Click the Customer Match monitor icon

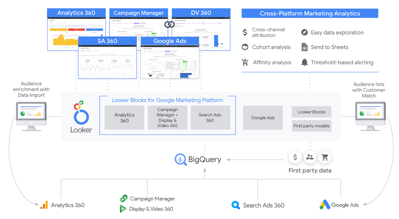pos(370,116)
